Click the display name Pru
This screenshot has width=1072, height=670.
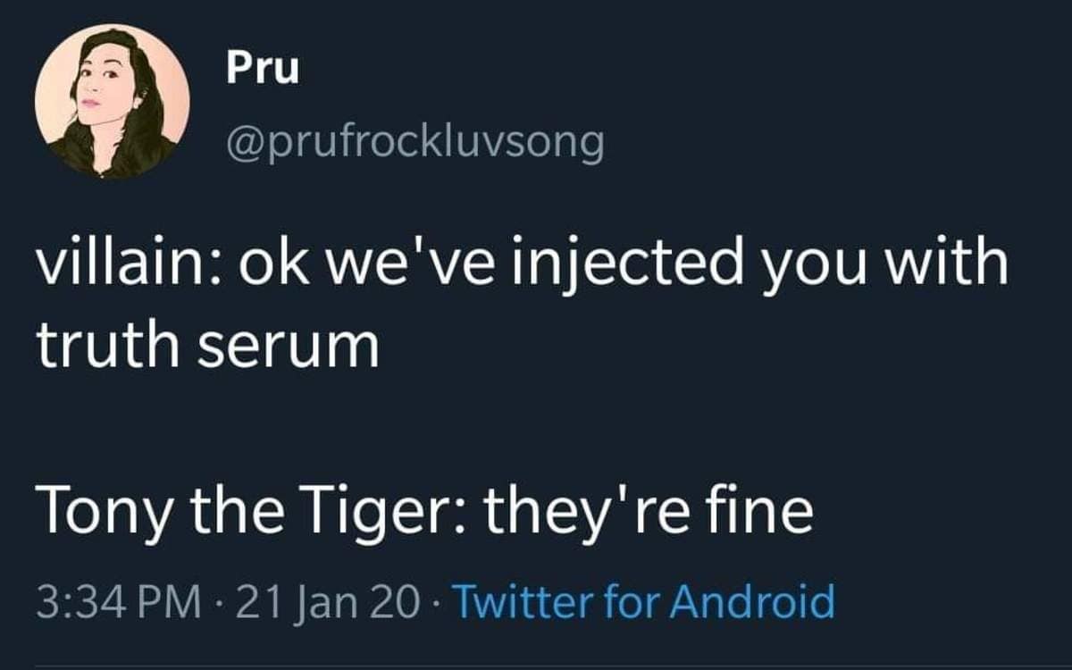tap(262, 71)
